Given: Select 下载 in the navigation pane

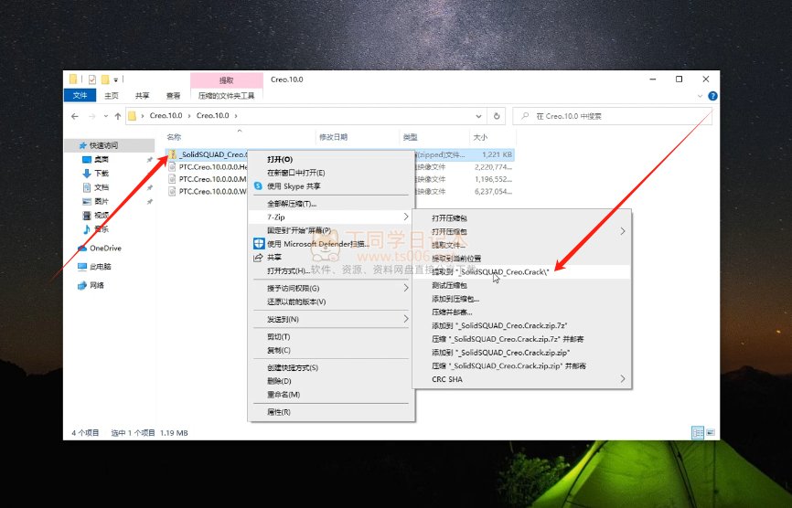Looking at the screenshot, I should 102,174.
